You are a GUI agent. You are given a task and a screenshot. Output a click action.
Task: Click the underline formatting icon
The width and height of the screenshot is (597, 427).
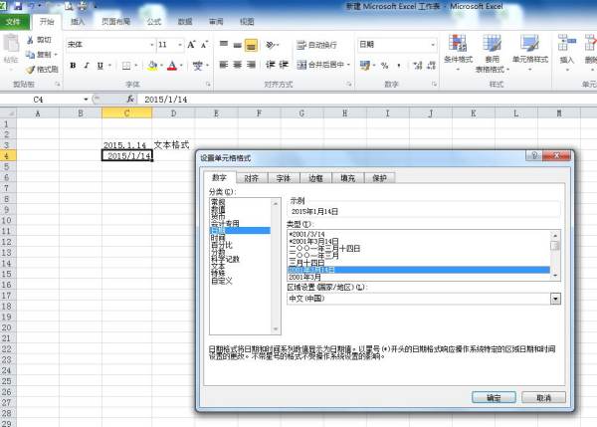pyautogui.click(x=100, y=66)
